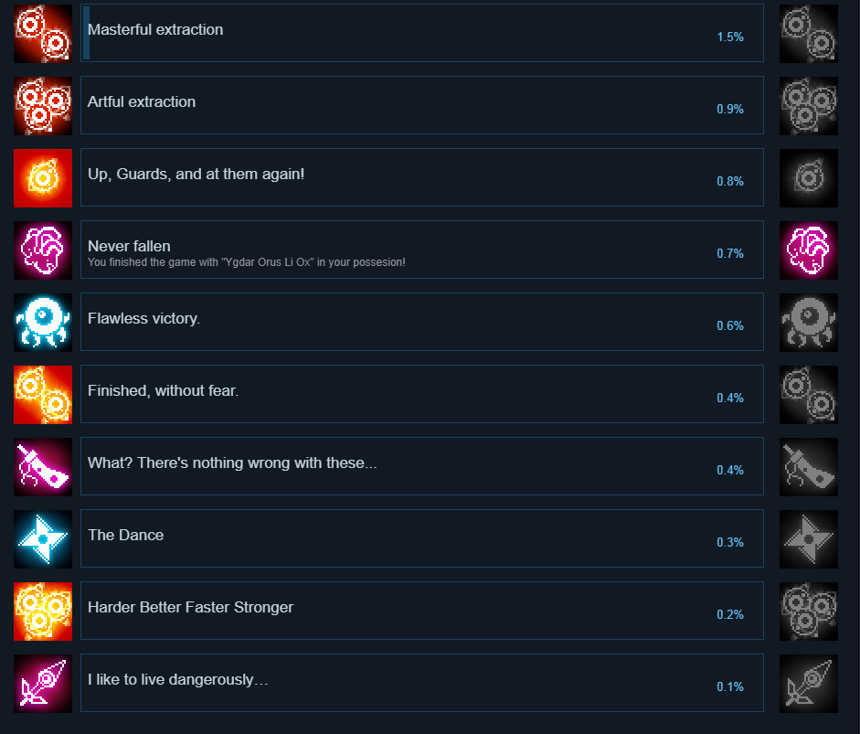Open the What? There's nothing wrong row
Viewport: 860px width, 734px height.
(x=421, y=466)
